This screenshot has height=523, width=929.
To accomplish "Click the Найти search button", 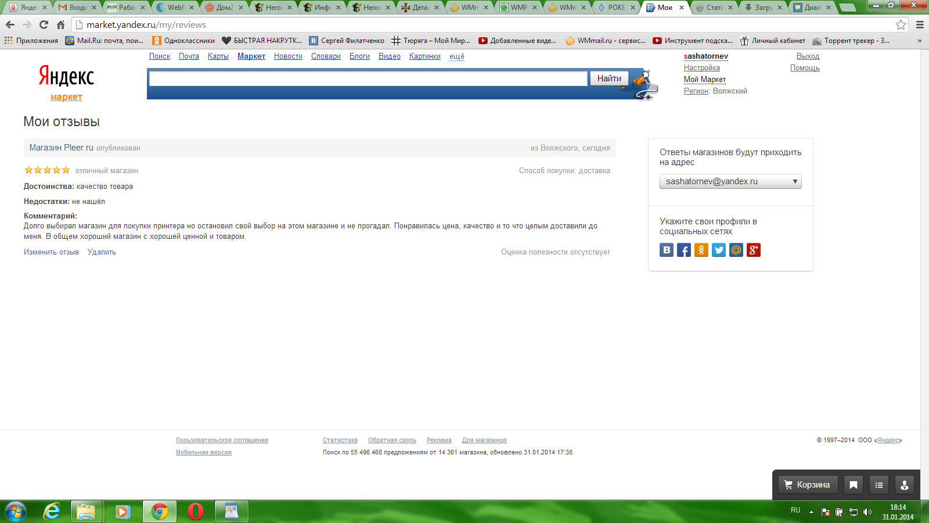I will point(609,78).
